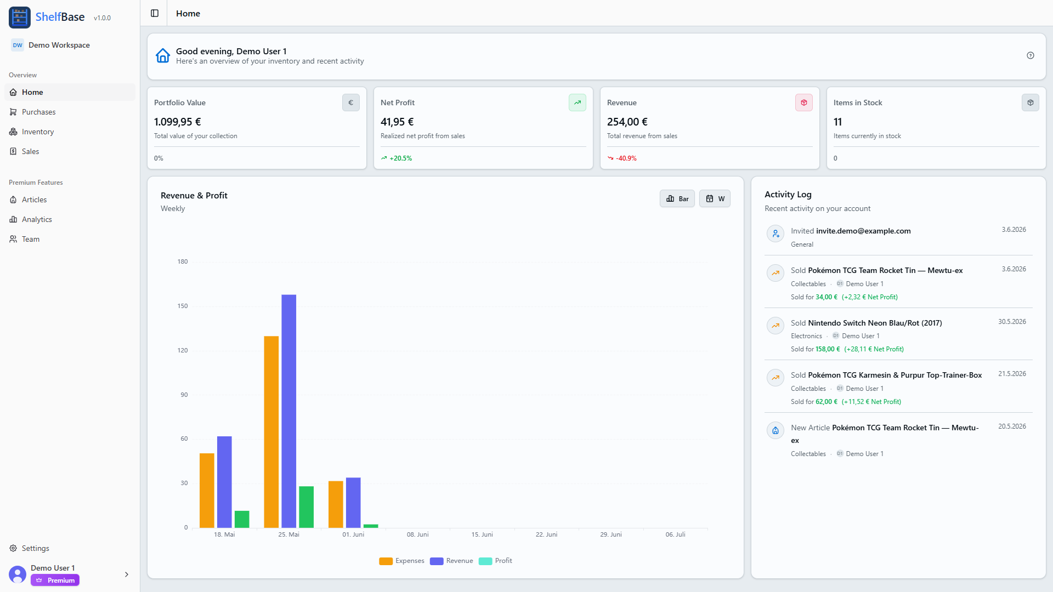Image resolution: width=1053 pixels, height=592 pixels.
Task: Click the 25. Mai profit bar
Action: [307, 507]
